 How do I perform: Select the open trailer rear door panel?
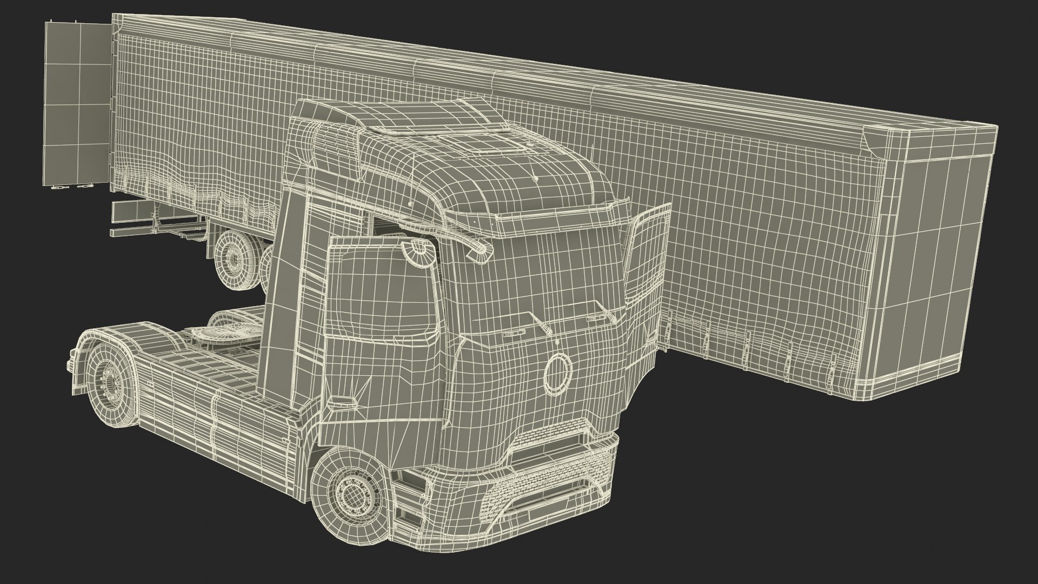pos(77,104)
